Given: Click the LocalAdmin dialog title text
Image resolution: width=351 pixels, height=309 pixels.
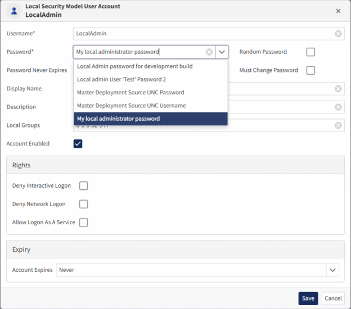Looking at the screenshot, I should click(x=43, y=15).
